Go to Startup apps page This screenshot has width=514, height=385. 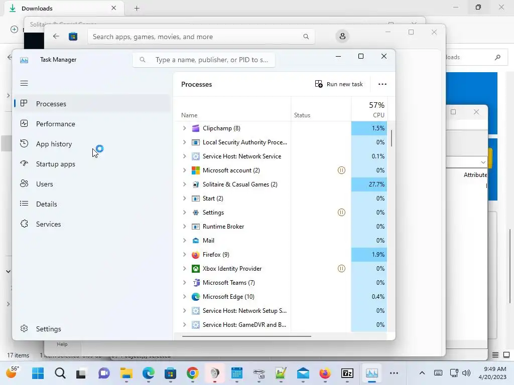pos(92,164)
